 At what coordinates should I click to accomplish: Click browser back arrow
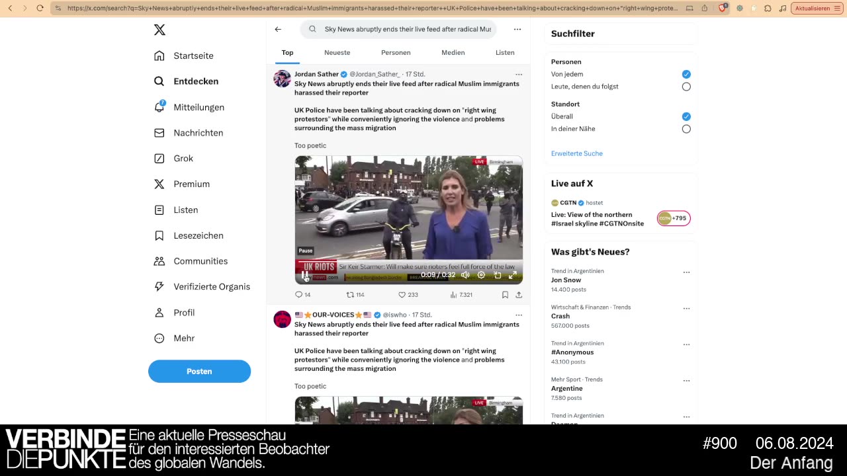point(10,8)
